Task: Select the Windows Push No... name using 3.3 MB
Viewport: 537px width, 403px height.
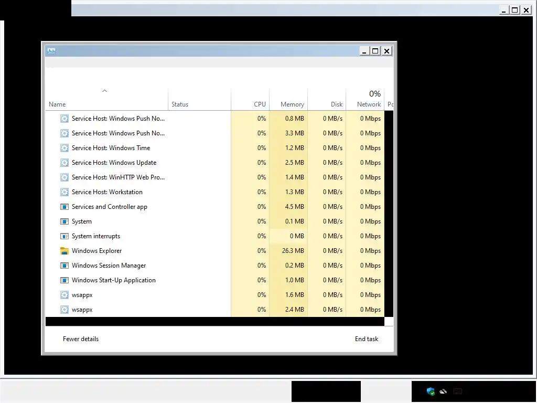Action: click(x=118, y=133)
